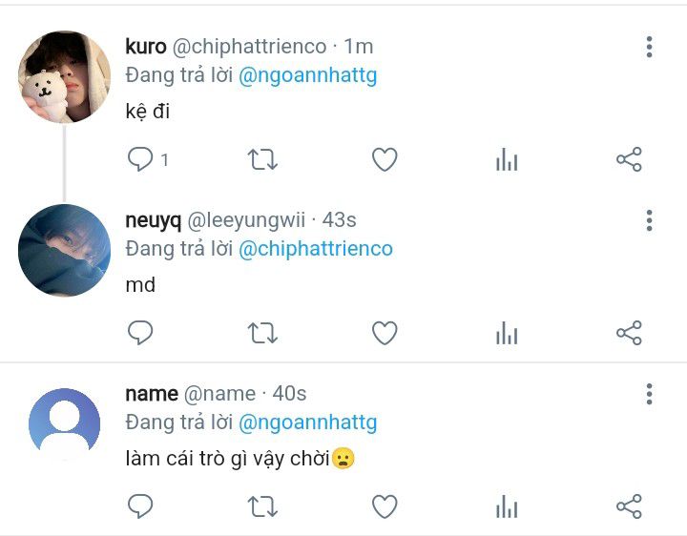Click the neuyq display name
687x536 pixels.
153,220
